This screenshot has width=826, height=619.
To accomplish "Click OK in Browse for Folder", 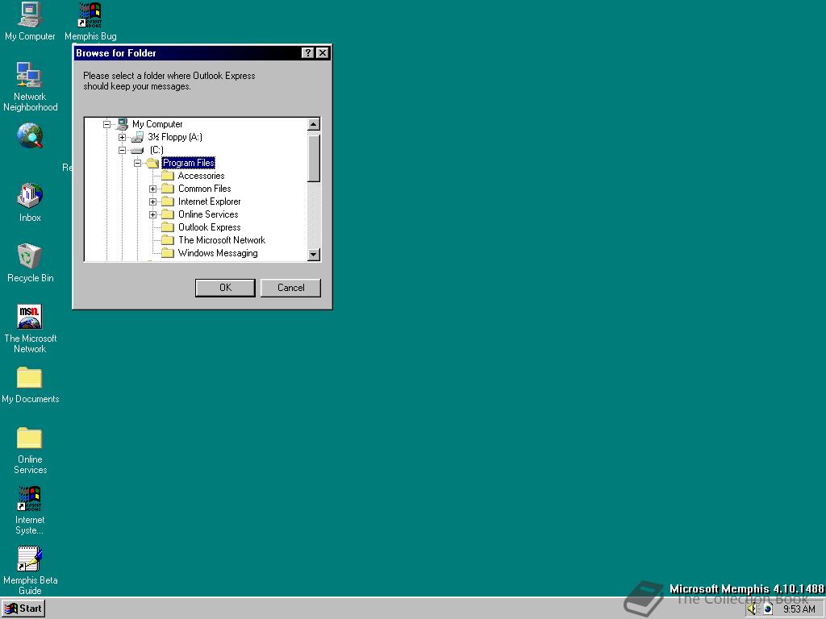I will coord(226,288).
